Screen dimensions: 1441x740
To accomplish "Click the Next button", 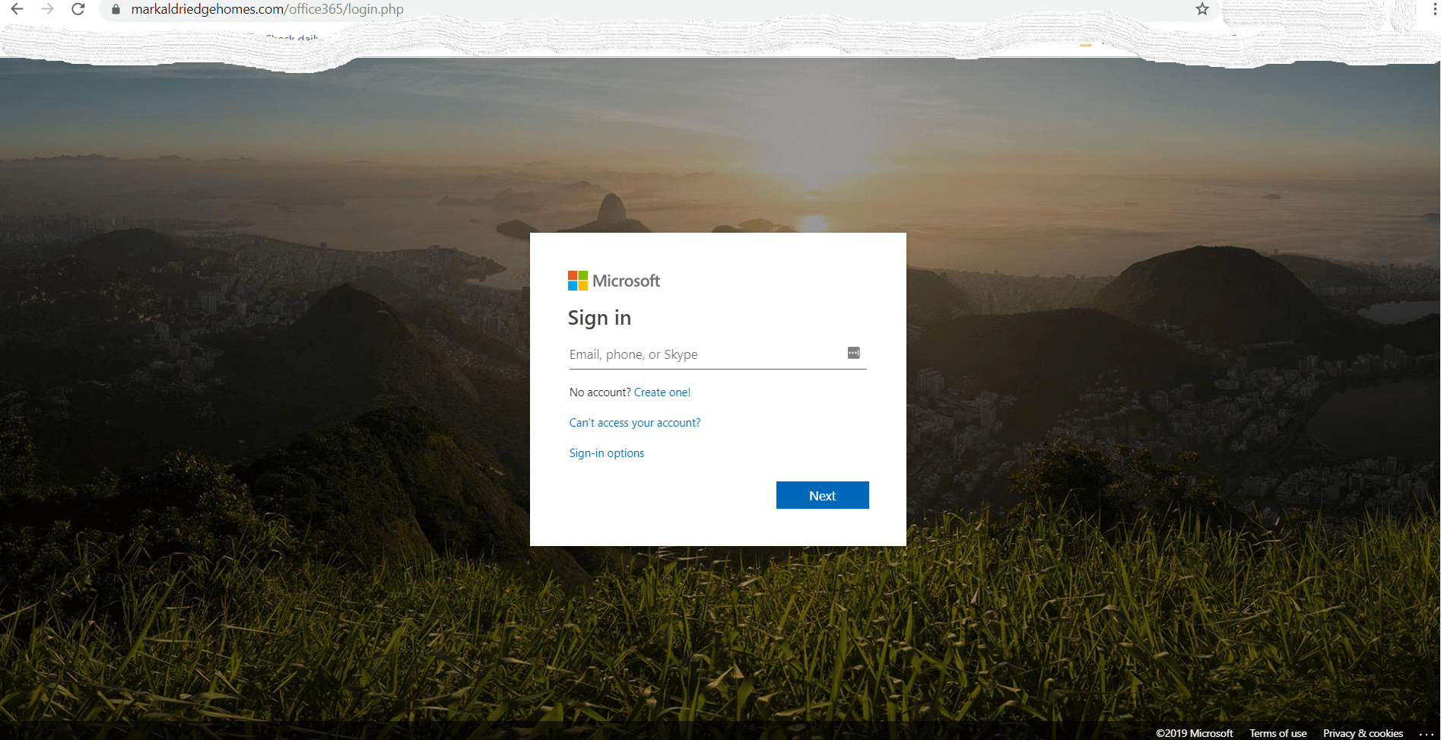I will tap(823, 495).
